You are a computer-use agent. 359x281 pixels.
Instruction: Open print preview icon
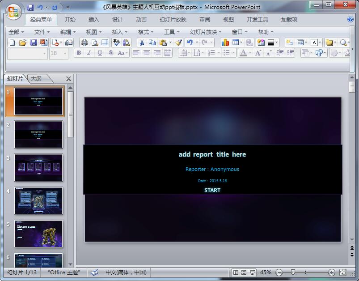(x=95, y=43)
